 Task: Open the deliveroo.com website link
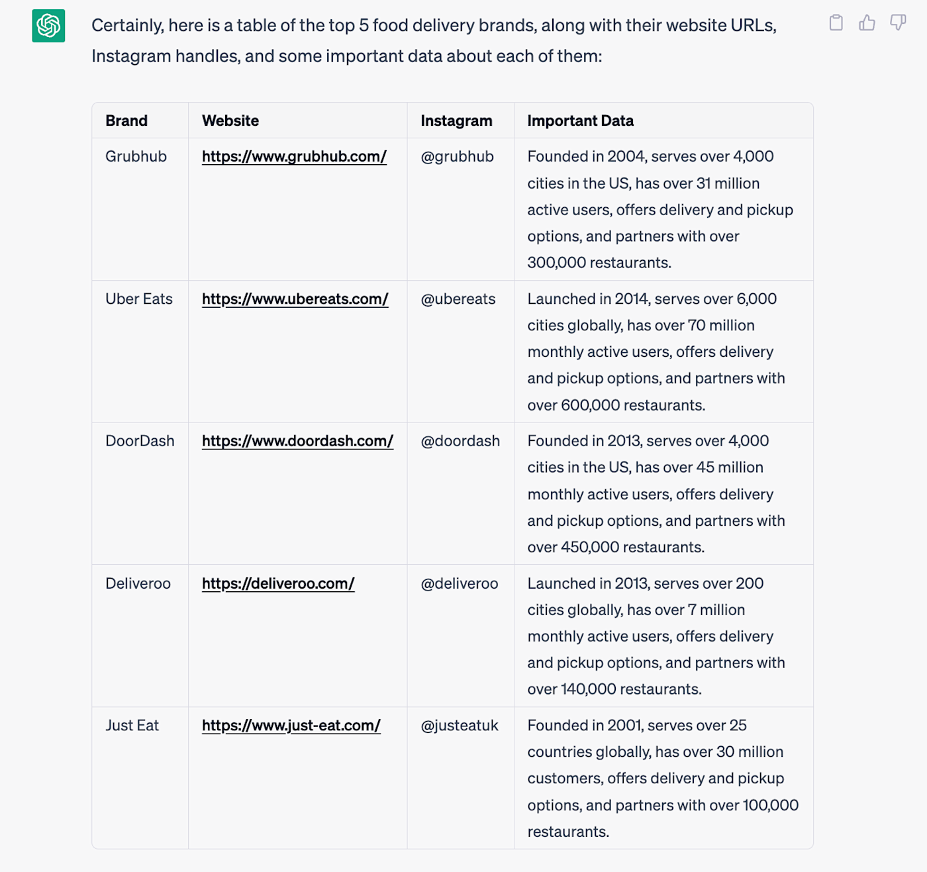point(278,583)
